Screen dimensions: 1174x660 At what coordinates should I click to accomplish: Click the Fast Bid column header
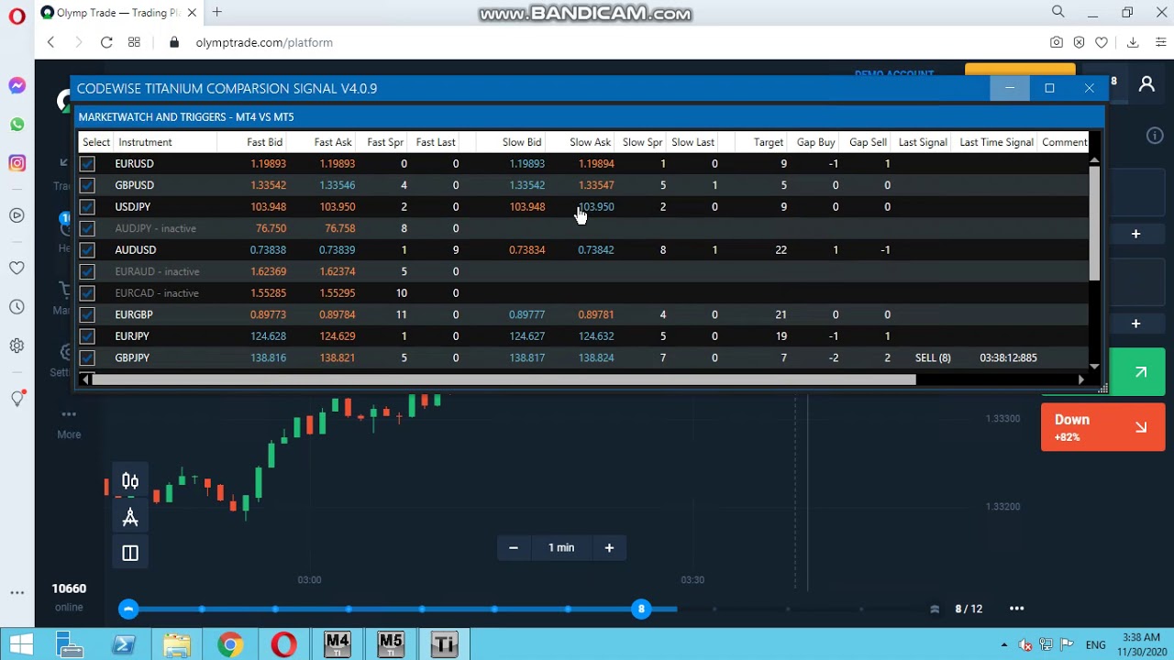pos(264,142)
